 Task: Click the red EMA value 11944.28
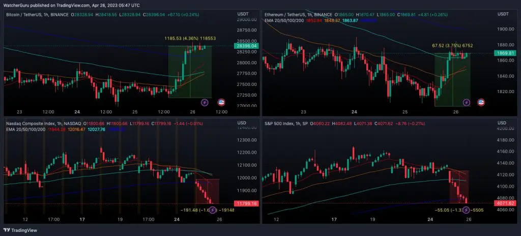point(57,129)
